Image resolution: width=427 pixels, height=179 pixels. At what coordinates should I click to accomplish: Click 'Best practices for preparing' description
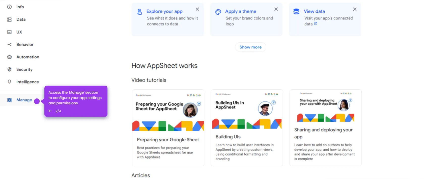165,152
